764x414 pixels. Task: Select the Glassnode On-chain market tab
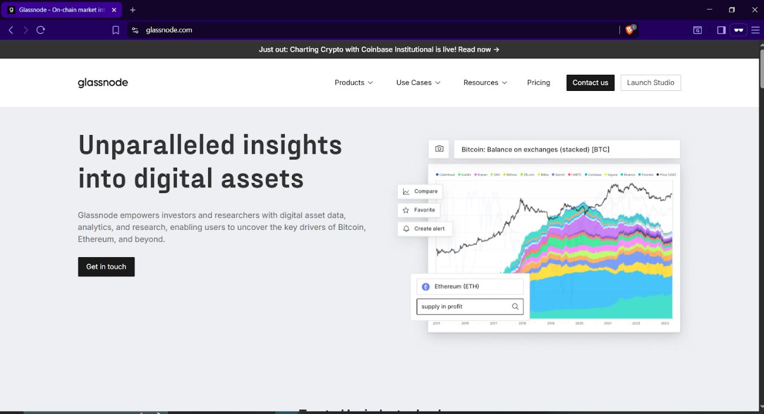61,10
